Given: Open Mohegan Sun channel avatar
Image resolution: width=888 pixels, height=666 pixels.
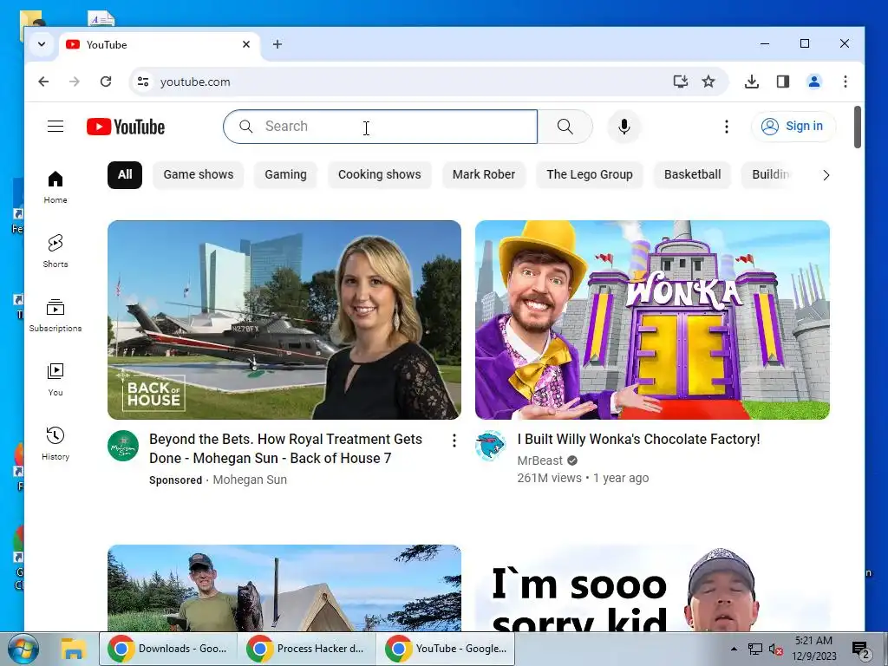Looking at the screenshot, I should (123, 446).
